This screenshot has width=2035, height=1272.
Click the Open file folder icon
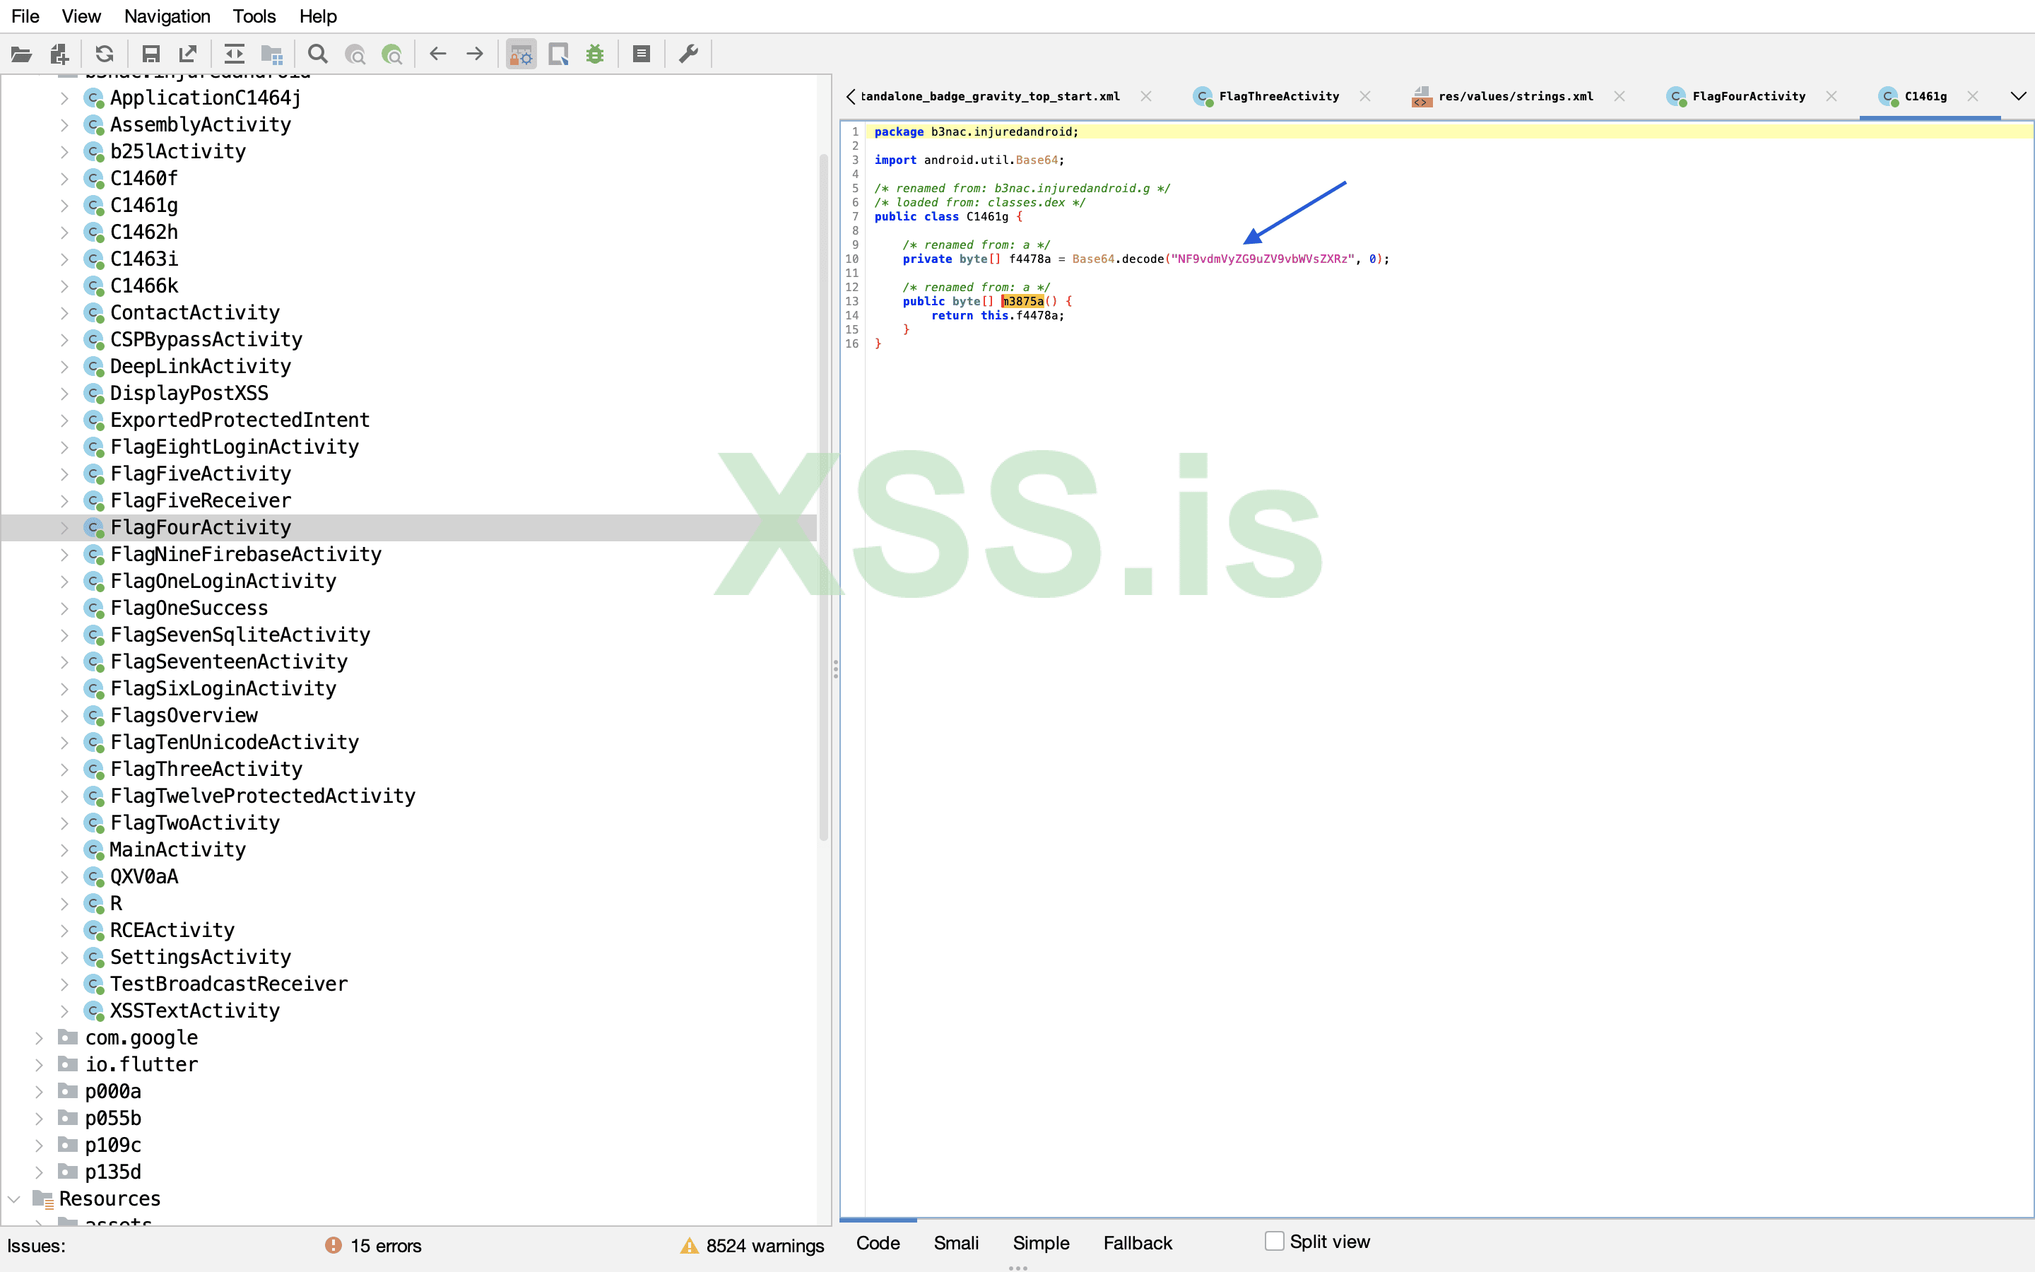pos(21,54)
